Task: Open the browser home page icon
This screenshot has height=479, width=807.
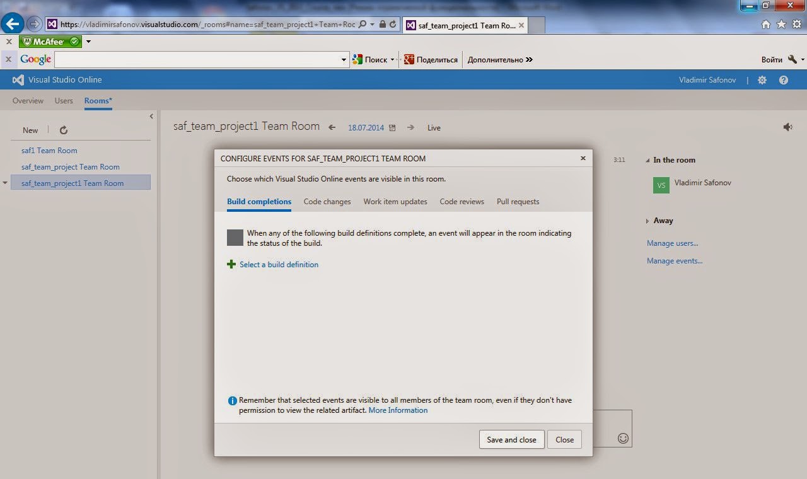Action: tap(765, 25)
